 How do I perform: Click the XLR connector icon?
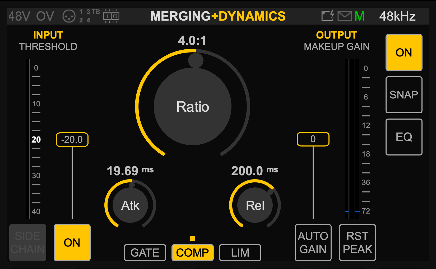point(69,16)
